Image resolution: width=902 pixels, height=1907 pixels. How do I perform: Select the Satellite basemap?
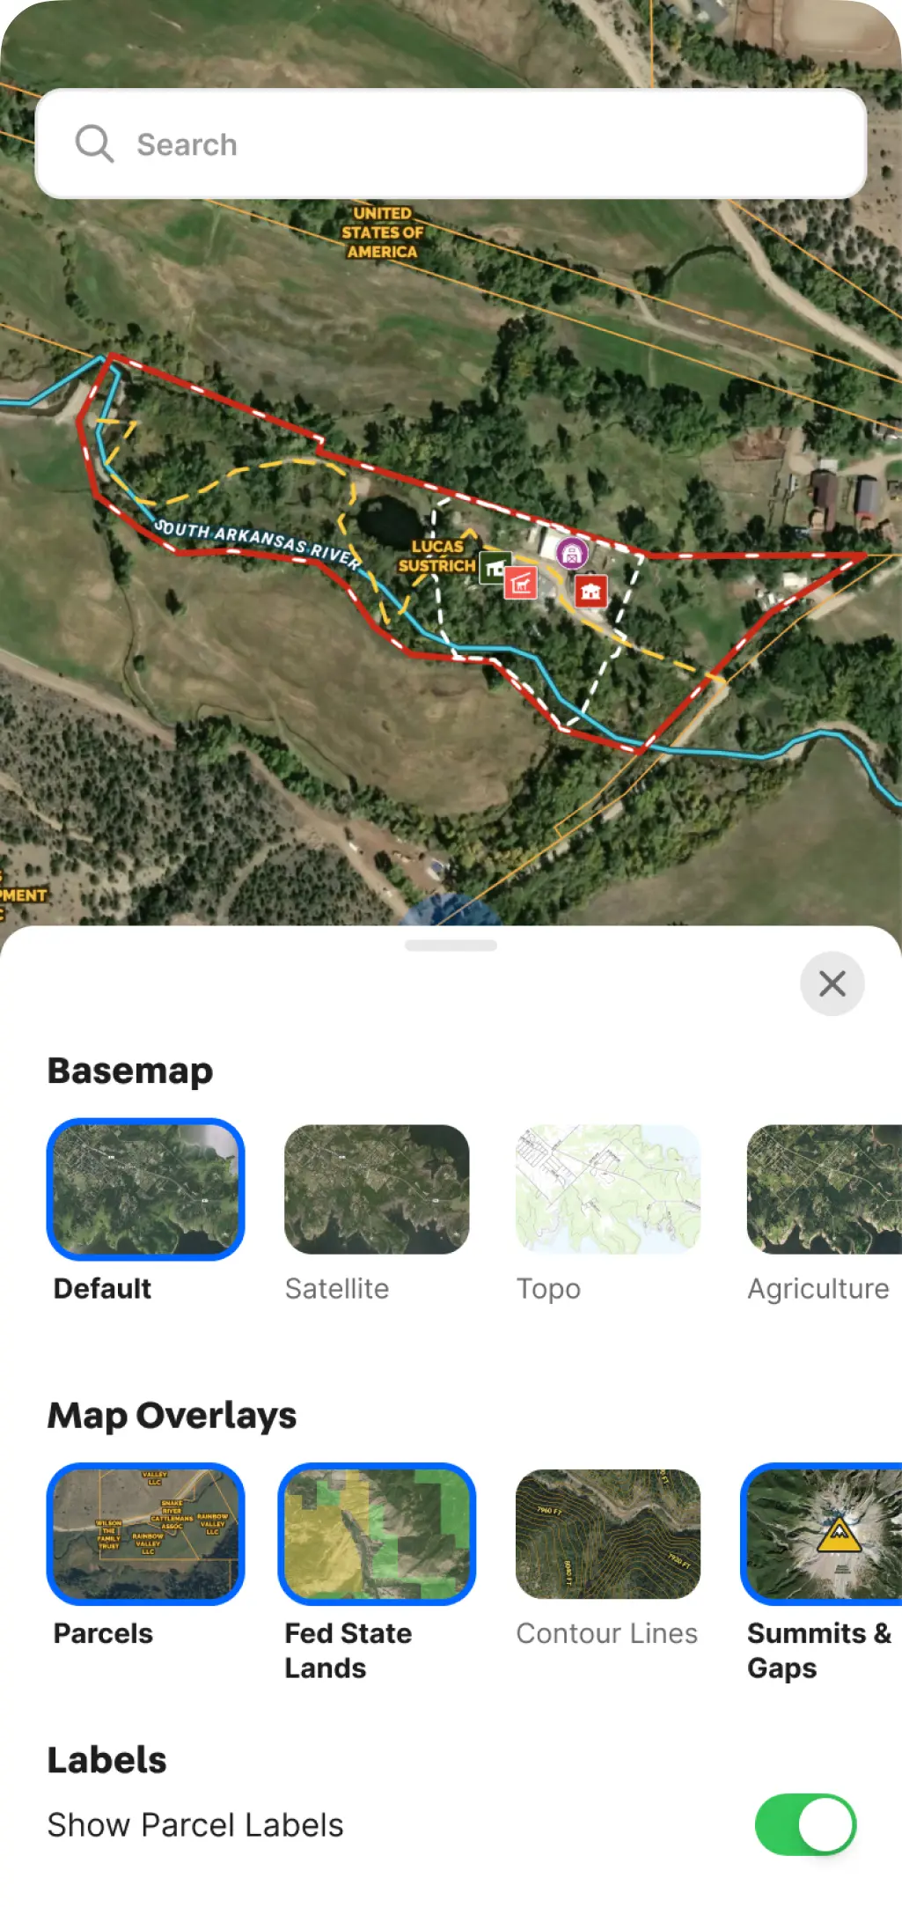click(x=377, y=1189)
